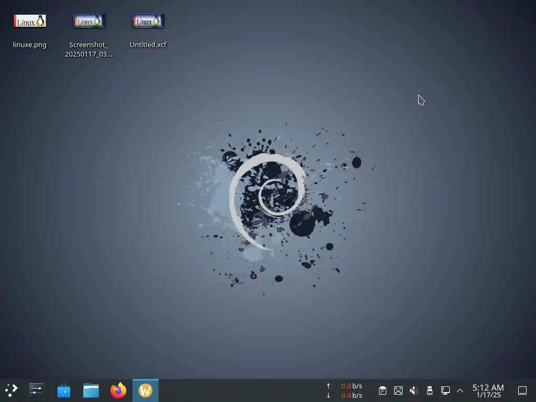Image resolution: width=536 pixels, height=402 pixels.
Task: Open the clock showing 5:12 AM
Action: [488, 390]
